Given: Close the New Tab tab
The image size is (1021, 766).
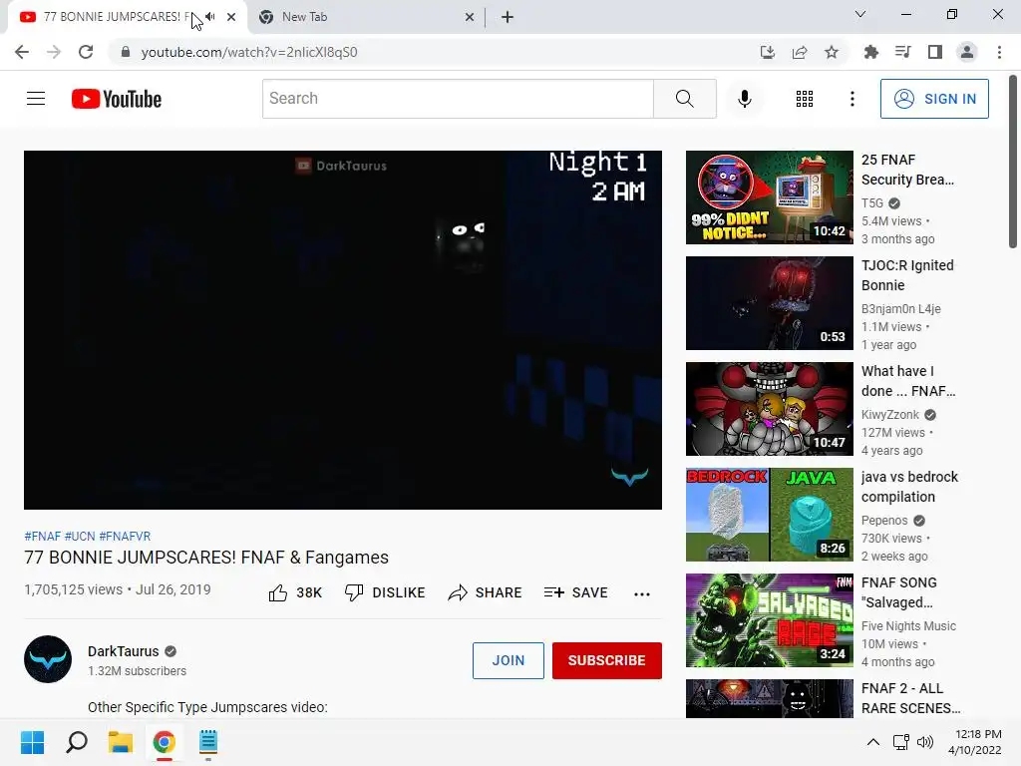Looking at the screenshot, I should [469, 18].
